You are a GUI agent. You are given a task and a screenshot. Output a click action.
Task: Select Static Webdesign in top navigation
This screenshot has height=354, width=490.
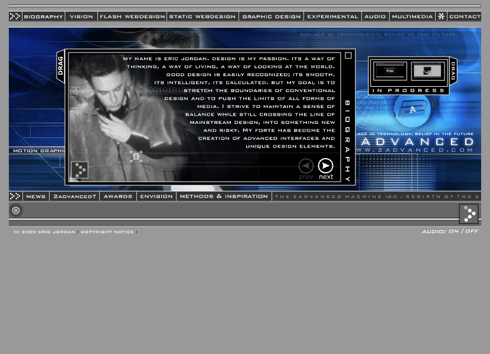coord(202,17)
